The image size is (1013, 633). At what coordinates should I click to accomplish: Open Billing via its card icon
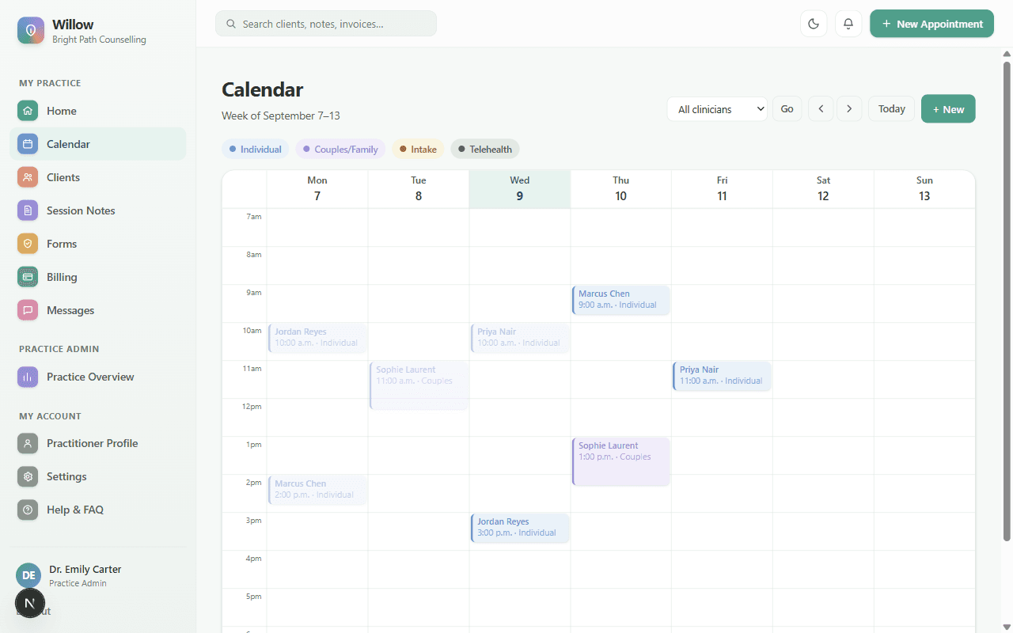click(x=28, y=277)
